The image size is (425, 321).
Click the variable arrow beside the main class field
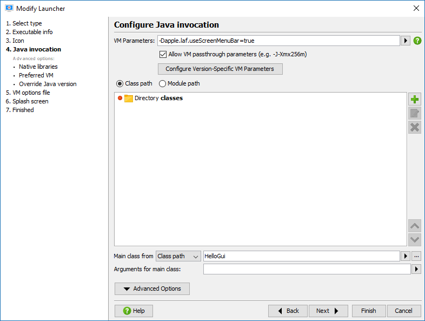coord(405,256)
